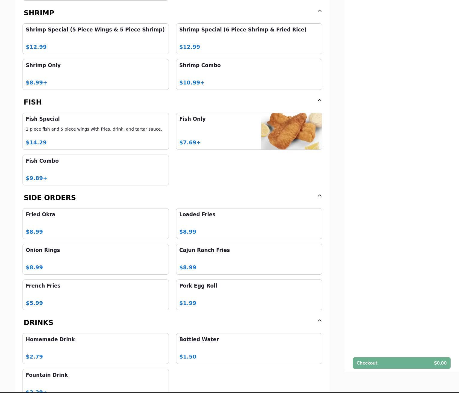Choose Cajun Ranch Fries
This screenshot has width=459, height=393.
pos(249,259)
